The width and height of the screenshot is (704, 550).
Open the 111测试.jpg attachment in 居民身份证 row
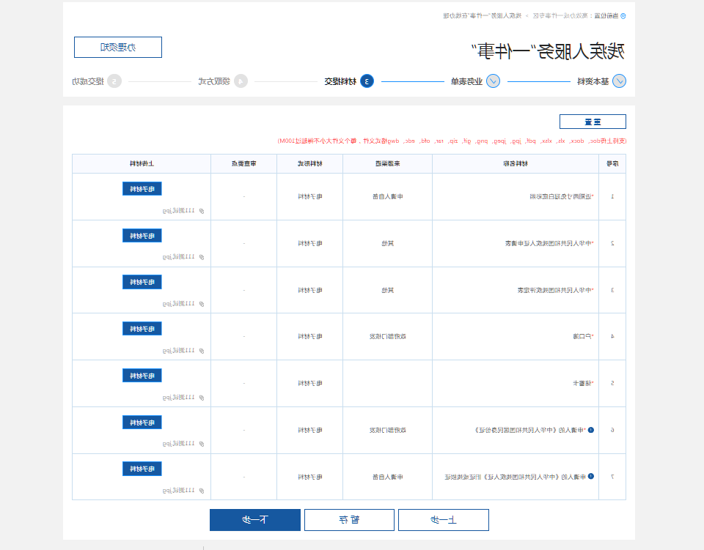(179, 444)
